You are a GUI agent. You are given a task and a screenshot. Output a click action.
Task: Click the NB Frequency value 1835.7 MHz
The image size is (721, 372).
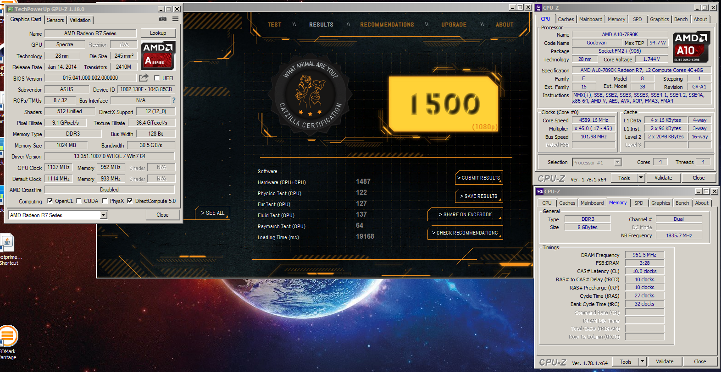coord(679,235)
